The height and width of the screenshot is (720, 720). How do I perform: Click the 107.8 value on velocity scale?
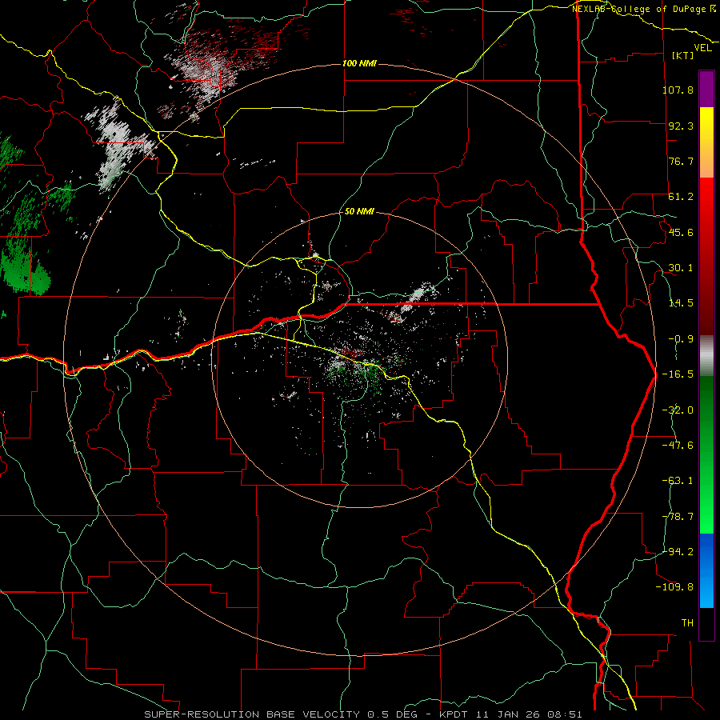(678, 90)
